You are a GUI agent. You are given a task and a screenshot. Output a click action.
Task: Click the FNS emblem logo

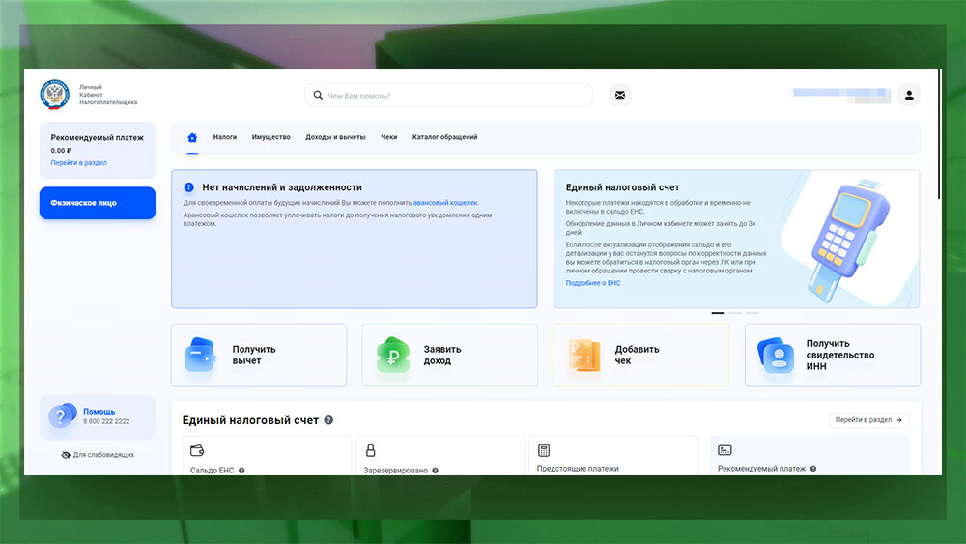(x=55, y=95)
